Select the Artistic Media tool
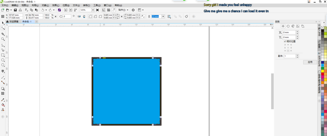 [x=3, y=50]
